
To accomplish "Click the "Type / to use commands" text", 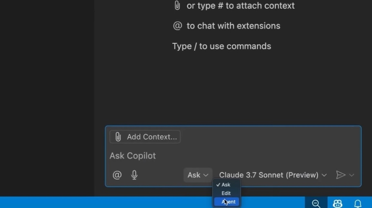I will pos(221,46).
